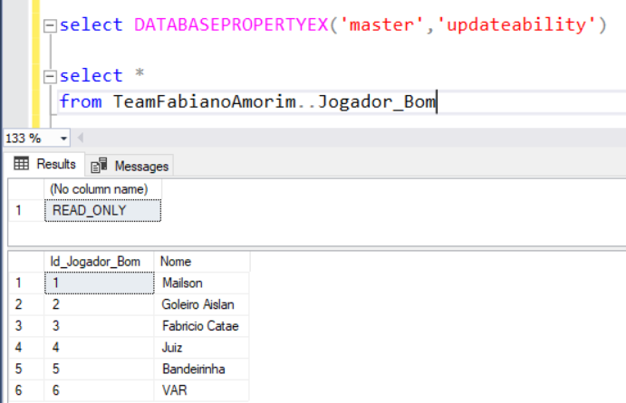Select the Fabricio Catae cell

pos(200,326)
